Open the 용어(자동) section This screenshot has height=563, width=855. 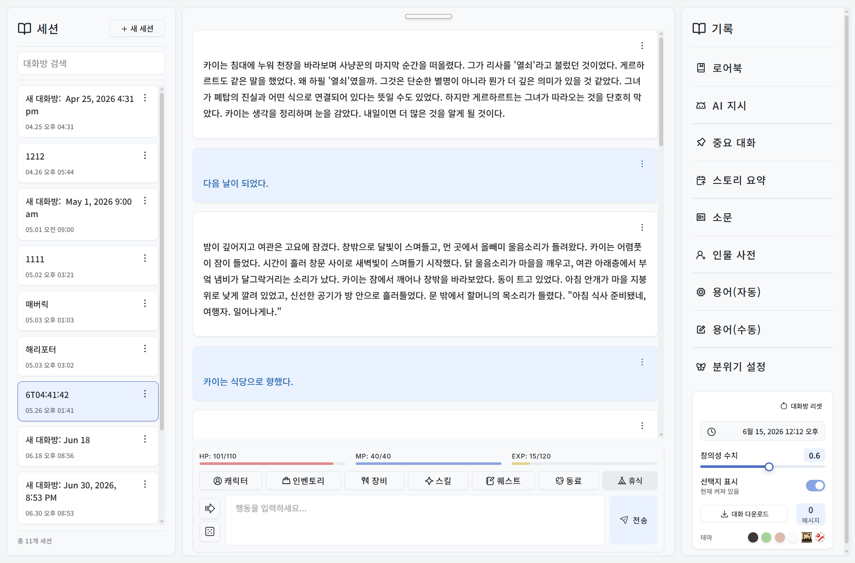tap(762, 292)
